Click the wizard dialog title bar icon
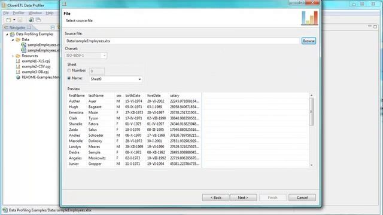Viewport: 383px width, 215px height. click(65, 4)
